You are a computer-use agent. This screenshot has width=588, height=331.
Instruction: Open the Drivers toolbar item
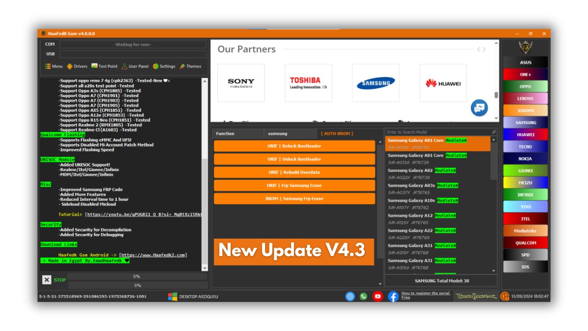[77, 66]
